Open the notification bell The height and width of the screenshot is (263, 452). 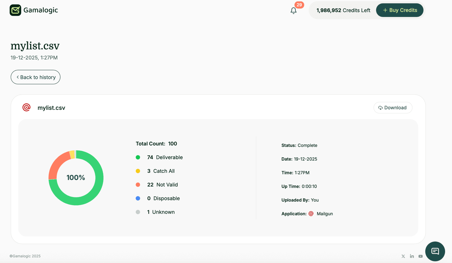point(293,10)
